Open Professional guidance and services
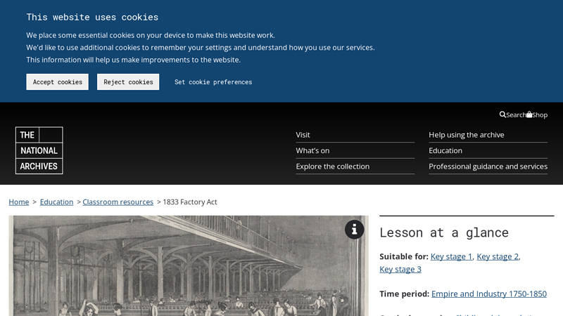This screenshot has height=316, width=563. [488, 166]
